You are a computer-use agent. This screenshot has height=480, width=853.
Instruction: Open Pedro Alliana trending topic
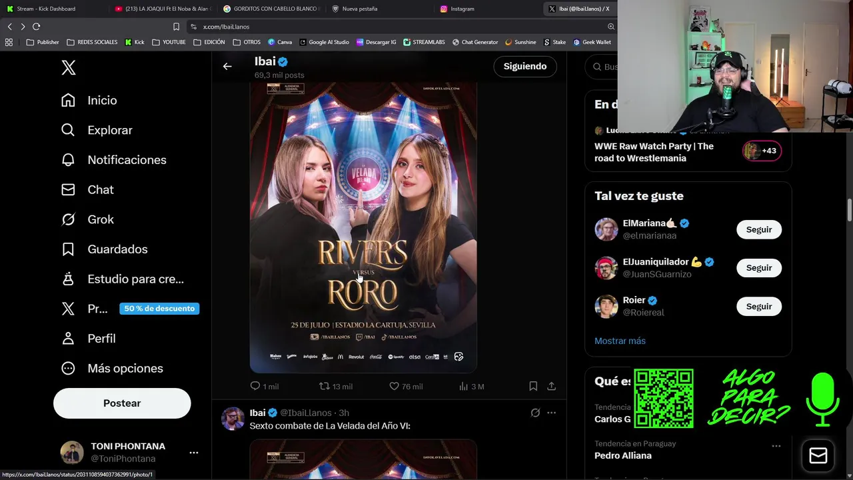pyautogui.click(x=623, y=456)
